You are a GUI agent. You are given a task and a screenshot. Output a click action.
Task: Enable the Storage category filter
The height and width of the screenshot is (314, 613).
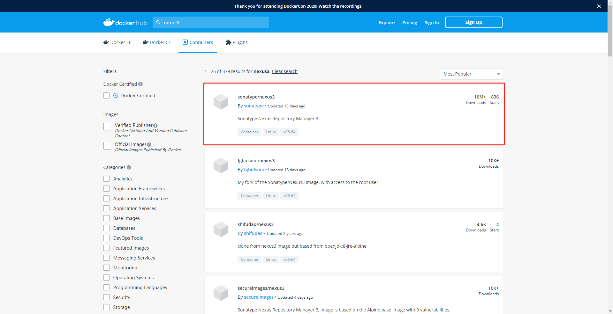click(x=107, y=307)
